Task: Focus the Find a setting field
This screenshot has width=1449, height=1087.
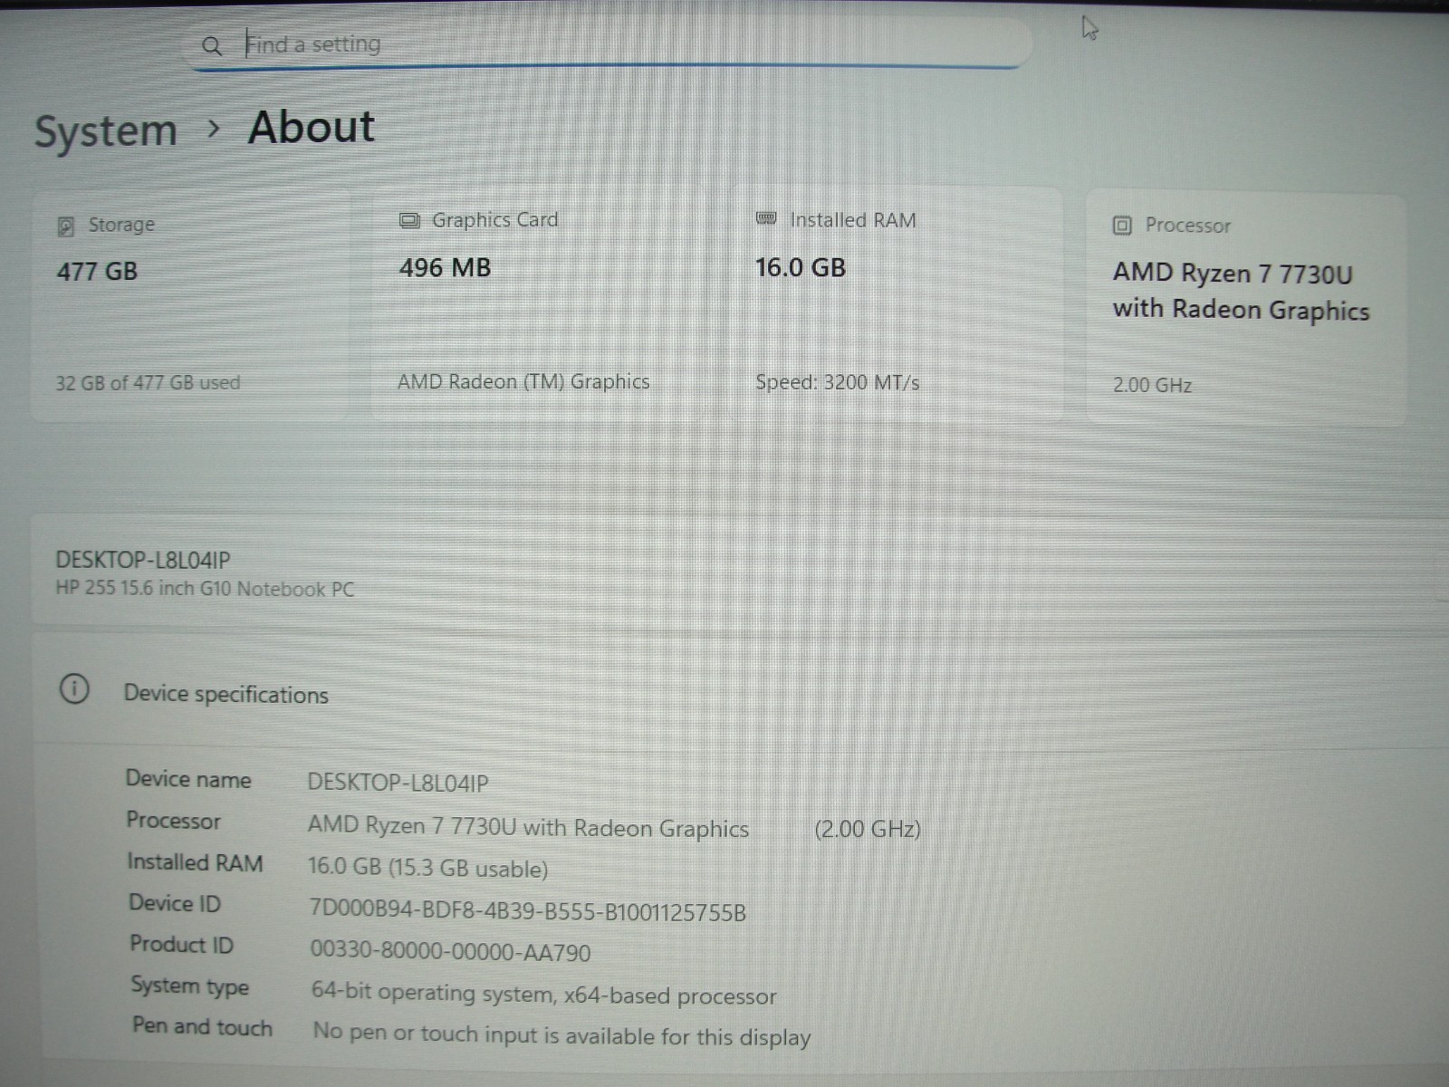Action: point(607,43)
